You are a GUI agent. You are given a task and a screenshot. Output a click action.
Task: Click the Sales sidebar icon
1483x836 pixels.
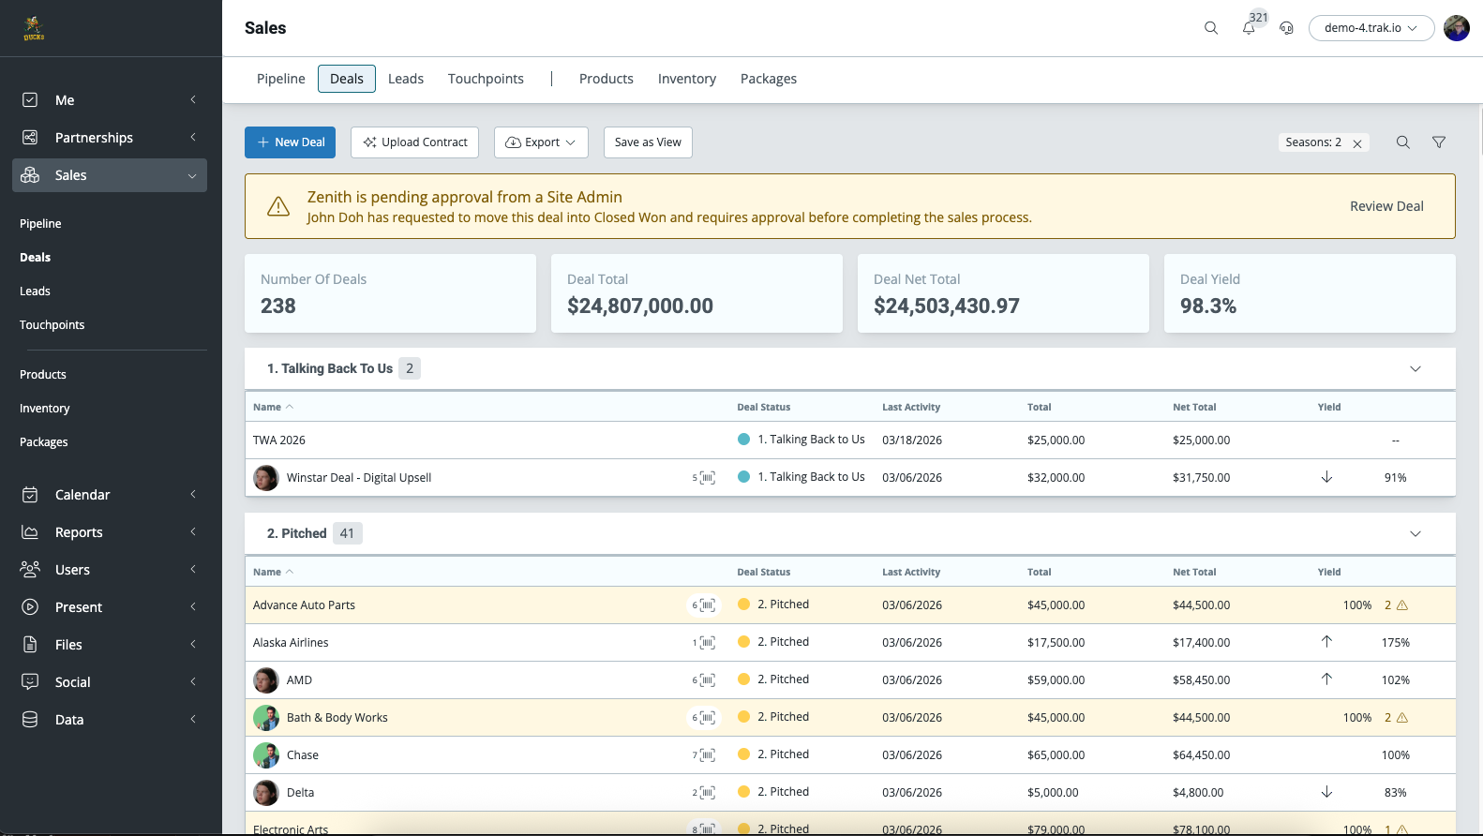[30, 175]
